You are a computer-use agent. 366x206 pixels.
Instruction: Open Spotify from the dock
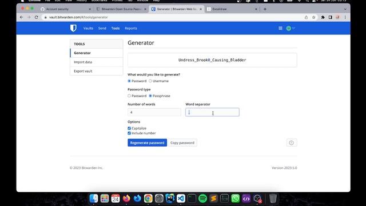pos(202,199)
